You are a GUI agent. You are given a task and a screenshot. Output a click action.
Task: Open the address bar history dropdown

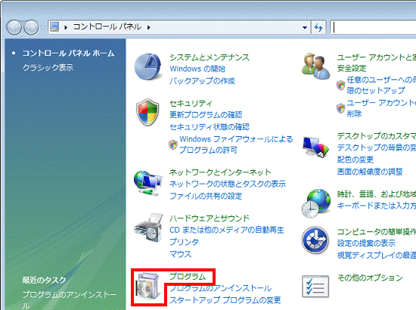click(x=305, y=27)
